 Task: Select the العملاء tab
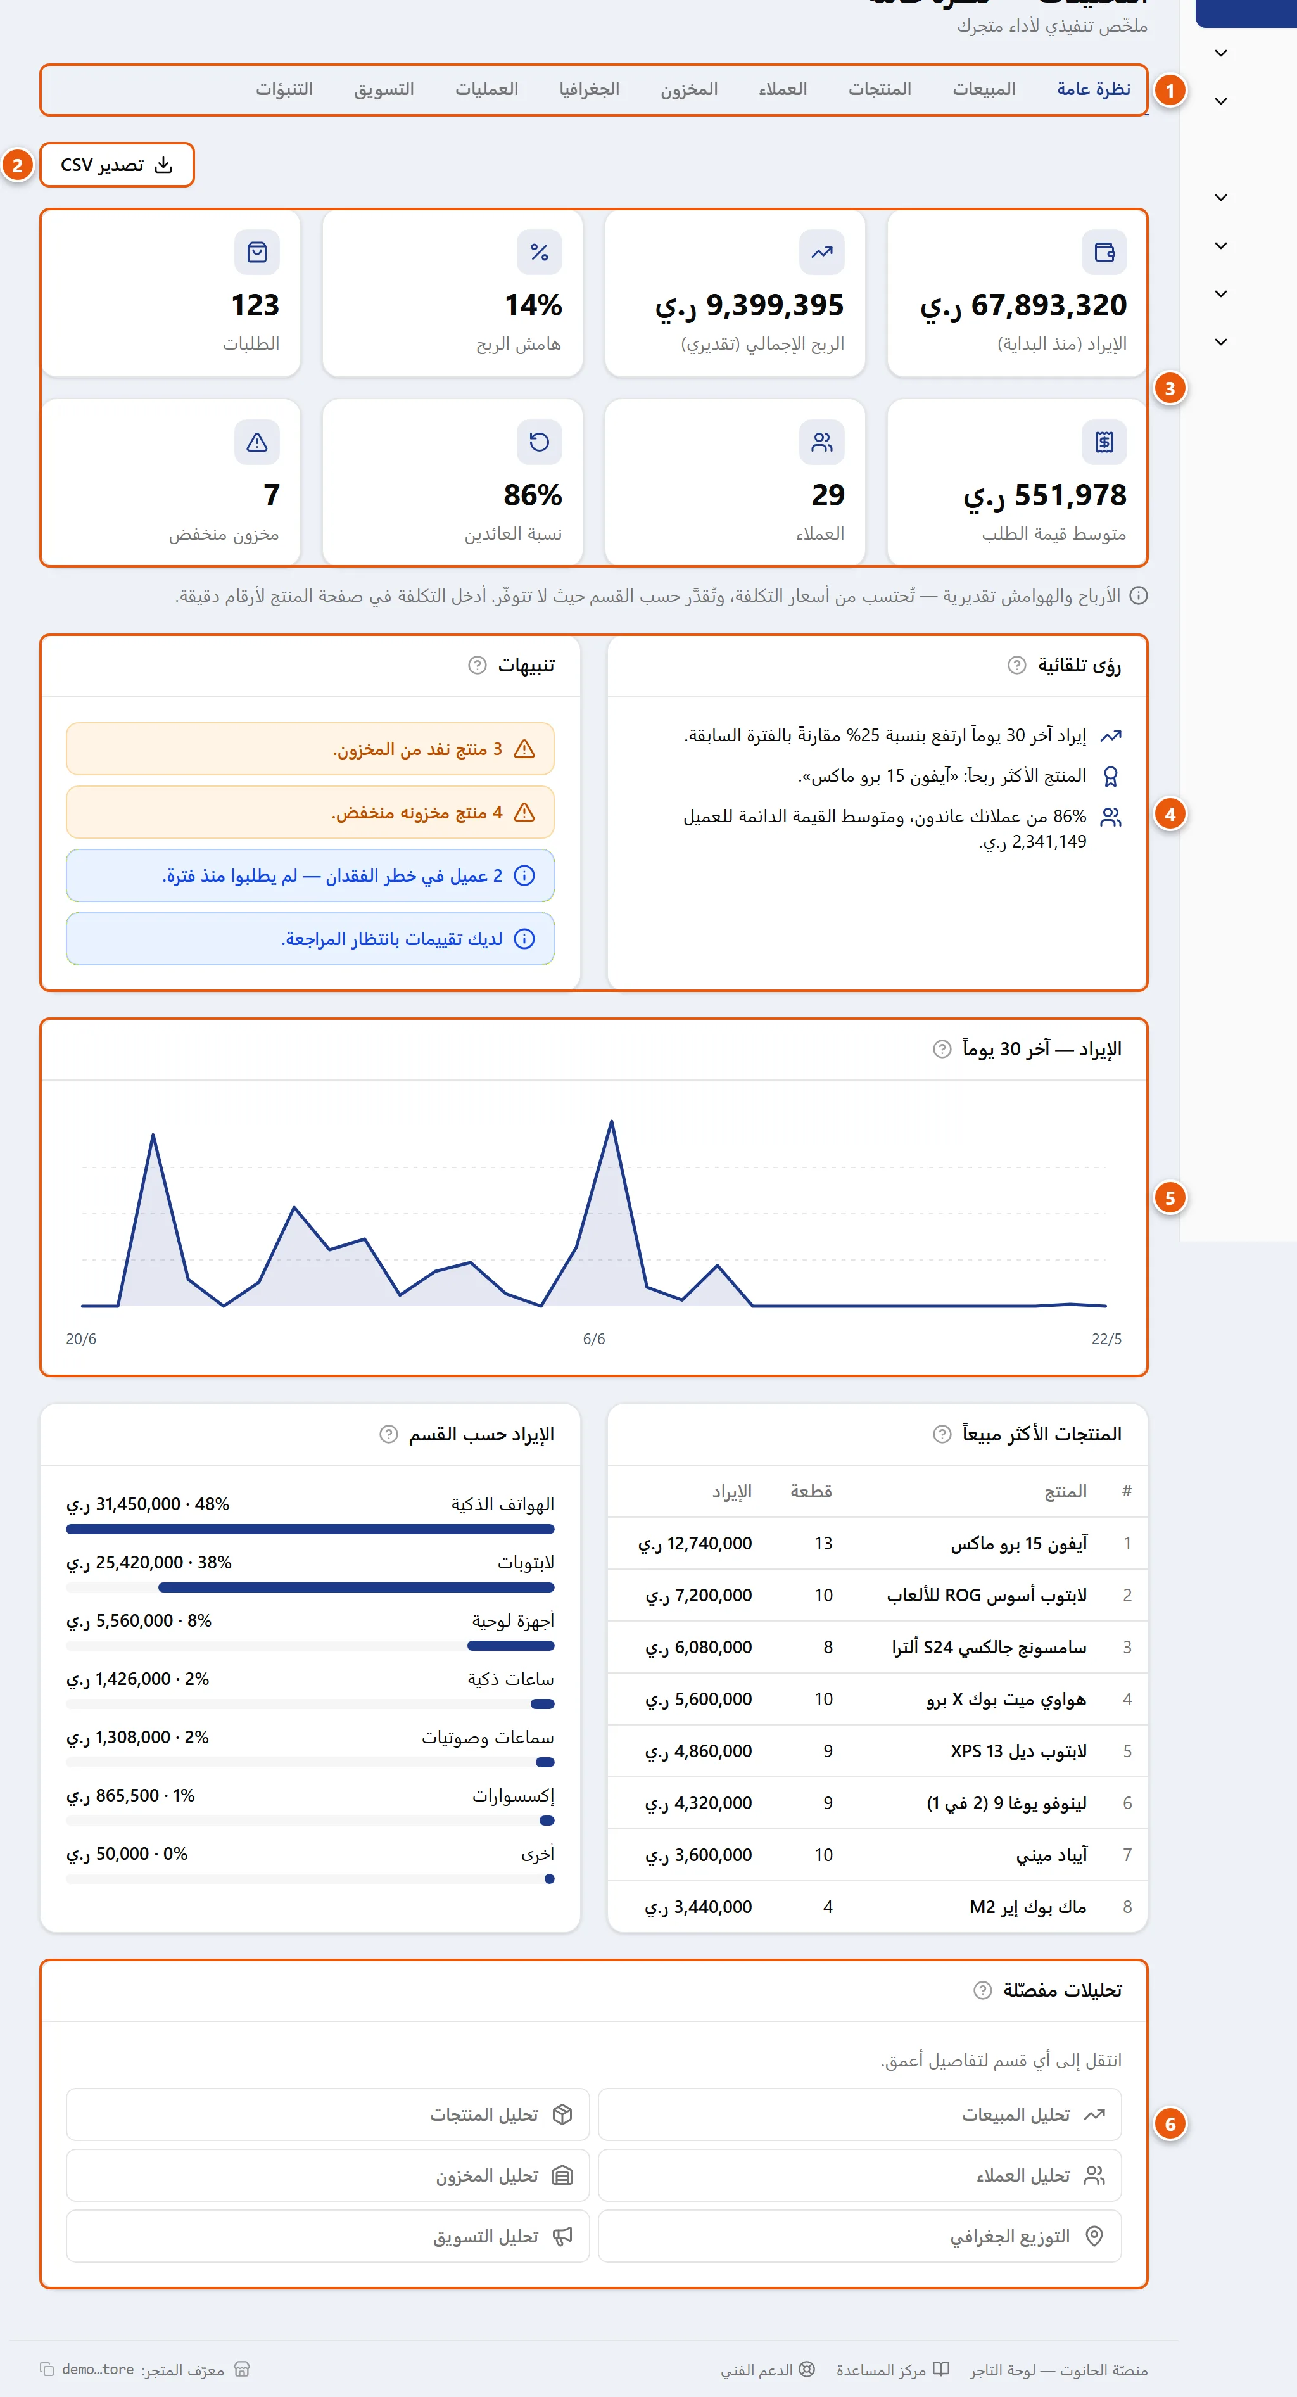click(x=783, y=89)
